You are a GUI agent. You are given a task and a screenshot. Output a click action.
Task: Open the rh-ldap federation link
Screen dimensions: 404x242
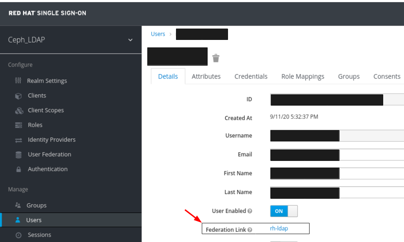point(279,228)
